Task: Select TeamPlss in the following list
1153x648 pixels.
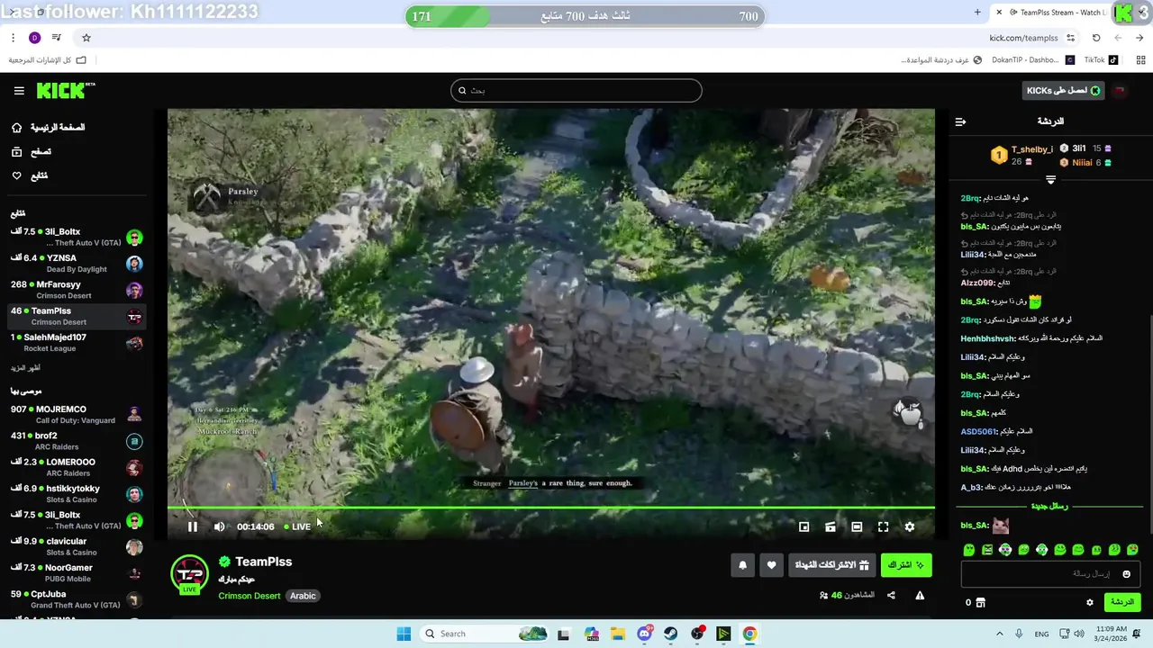Action: pyautogui.click(x=77, y=316)
